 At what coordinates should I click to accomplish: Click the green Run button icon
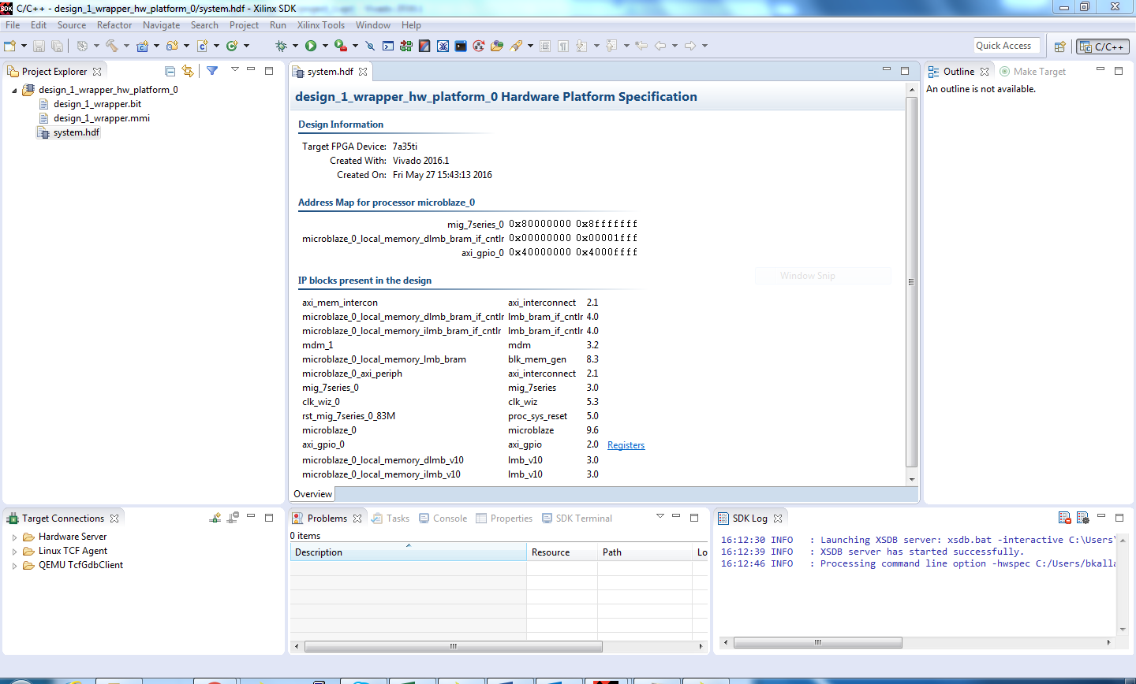tap(311, 46)
